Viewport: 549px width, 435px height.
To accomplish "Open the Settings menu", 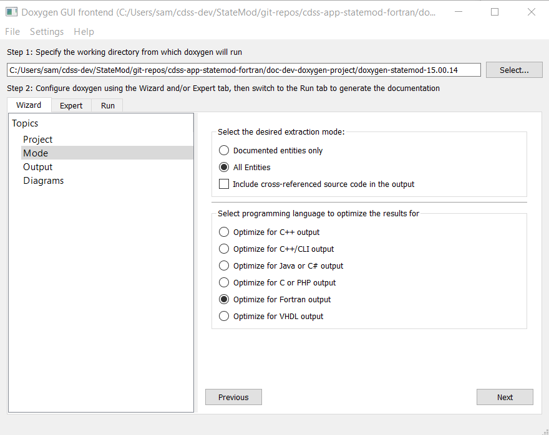I will coord(47,32).
